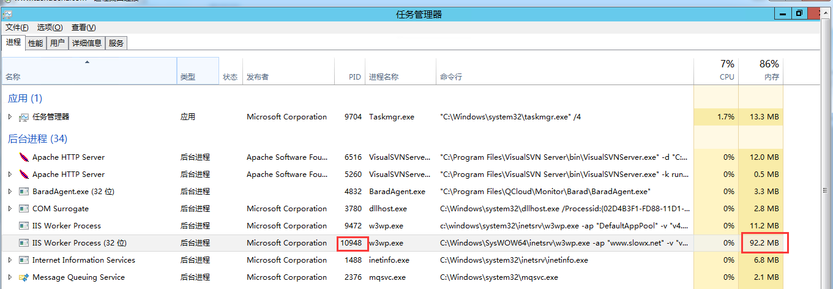
Task: Select the IIS Worker Process (32 位) row
Action: click(x=392, y=243)
